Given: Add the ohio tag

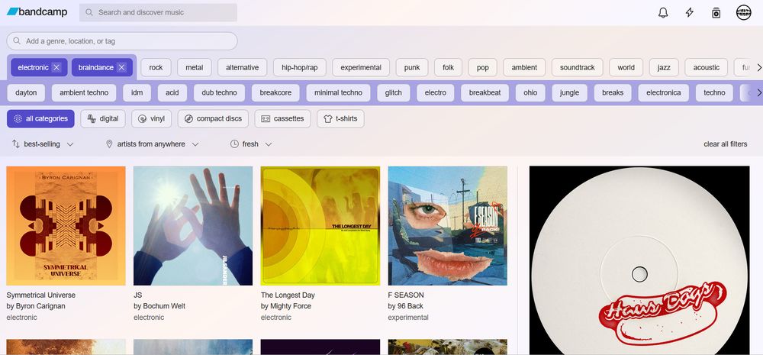Looking at the screenshot, I should pyautogui.click(x=530, y=92).
